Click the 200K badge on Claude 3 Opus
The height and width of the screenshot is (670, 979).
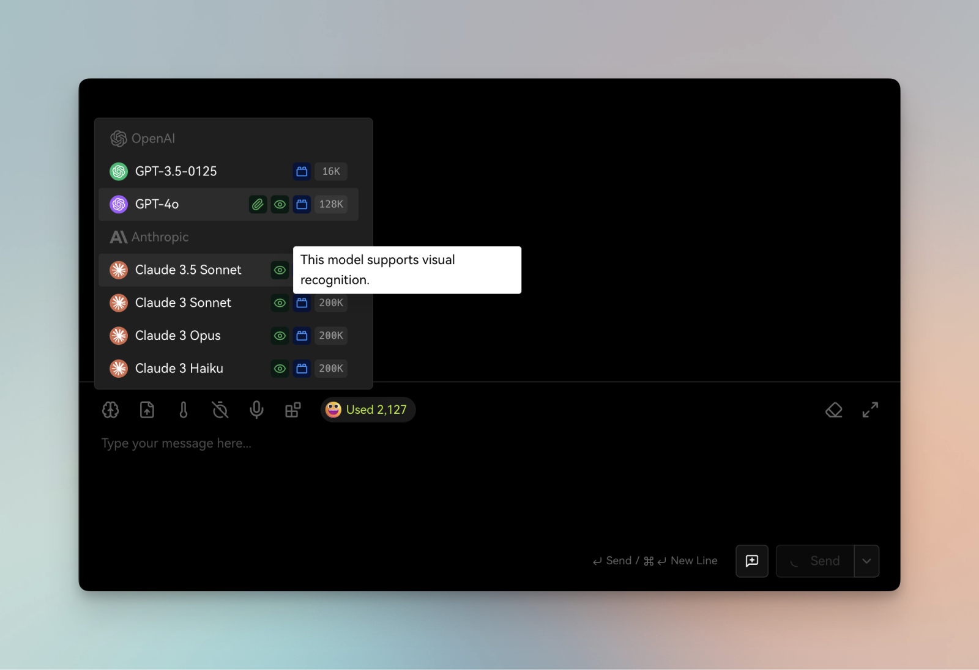point(331,336)
